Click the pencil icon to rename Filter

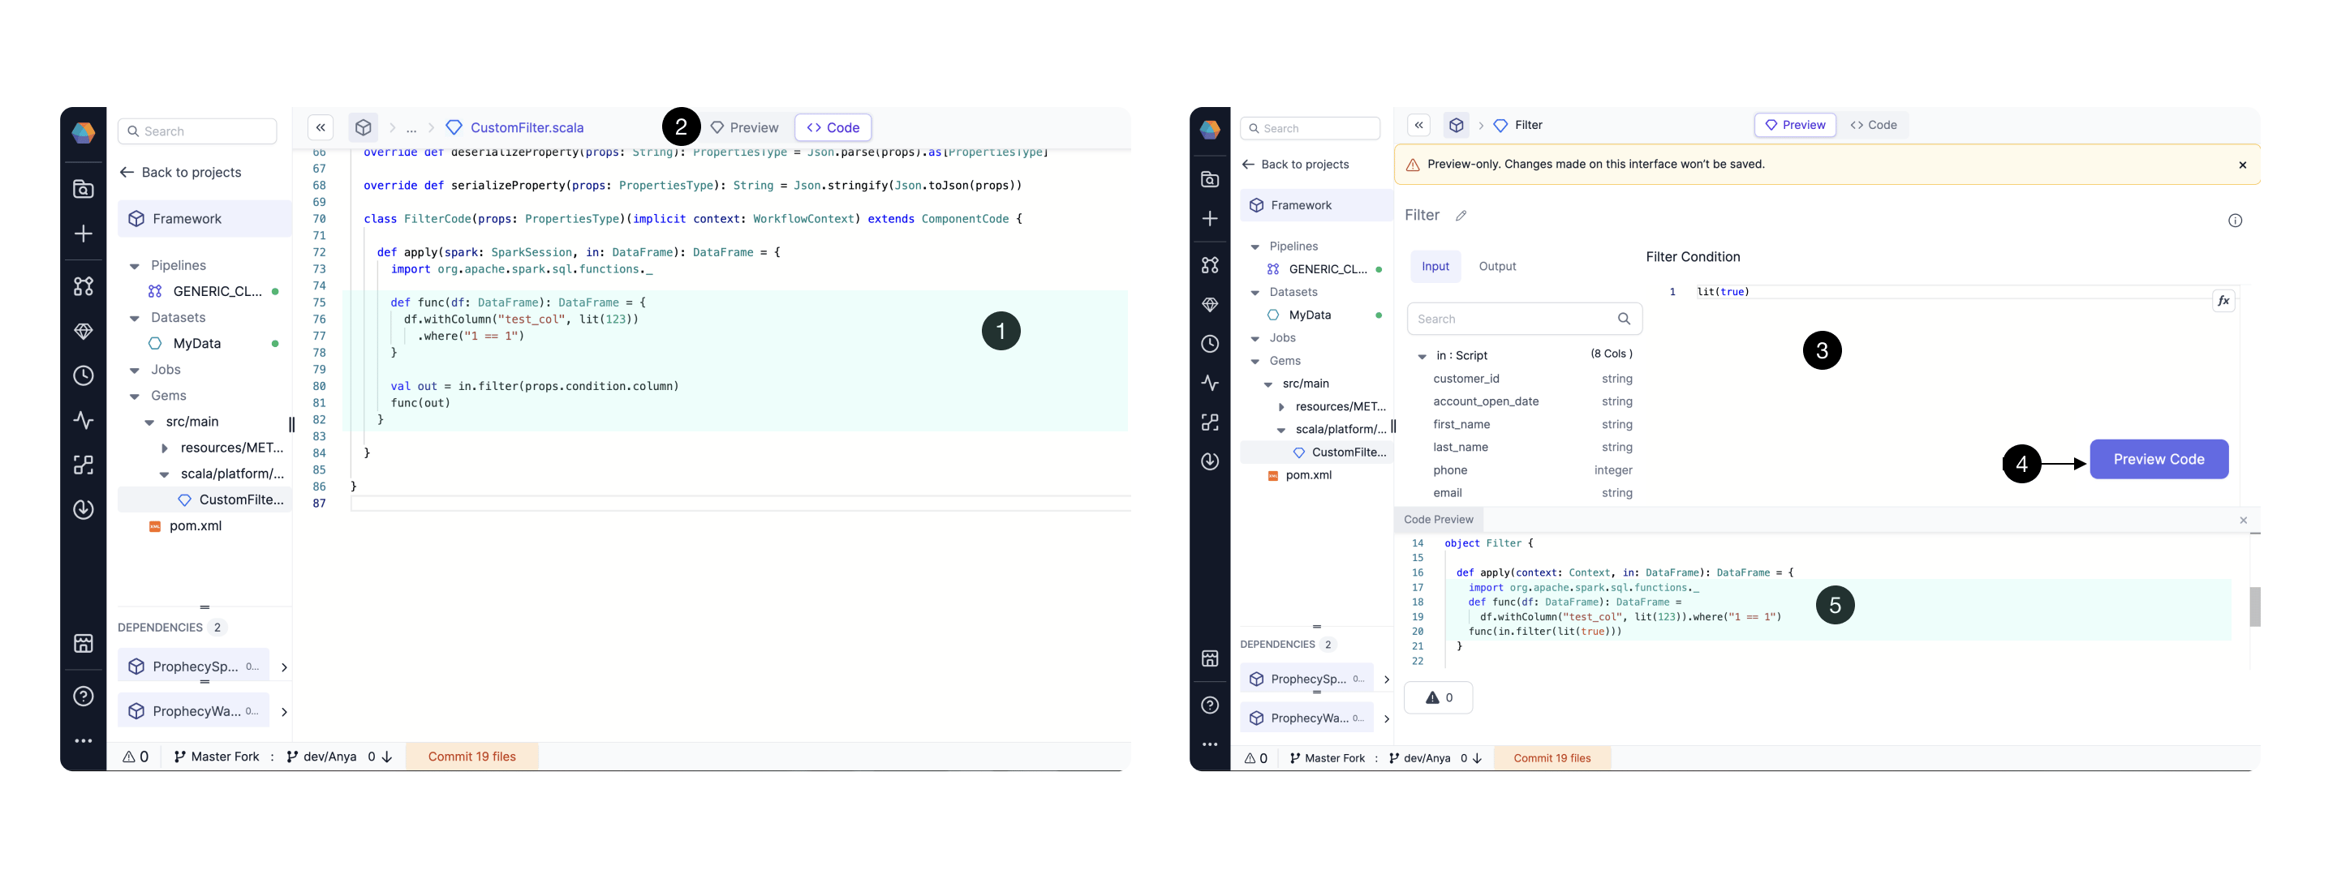click(x=1461, y=216)
